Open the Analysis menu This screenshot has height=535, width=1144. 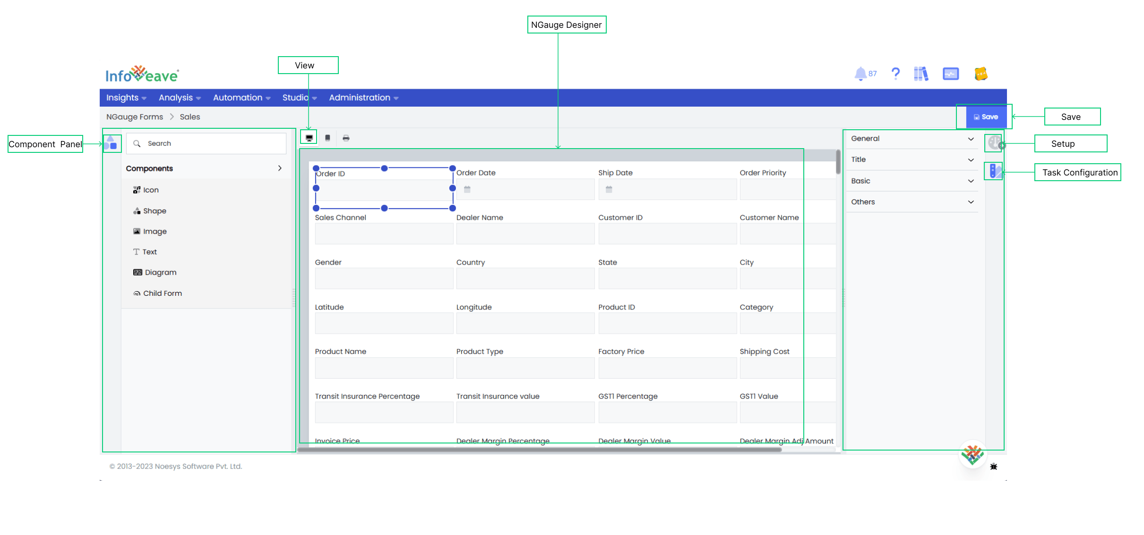(179, 98)
